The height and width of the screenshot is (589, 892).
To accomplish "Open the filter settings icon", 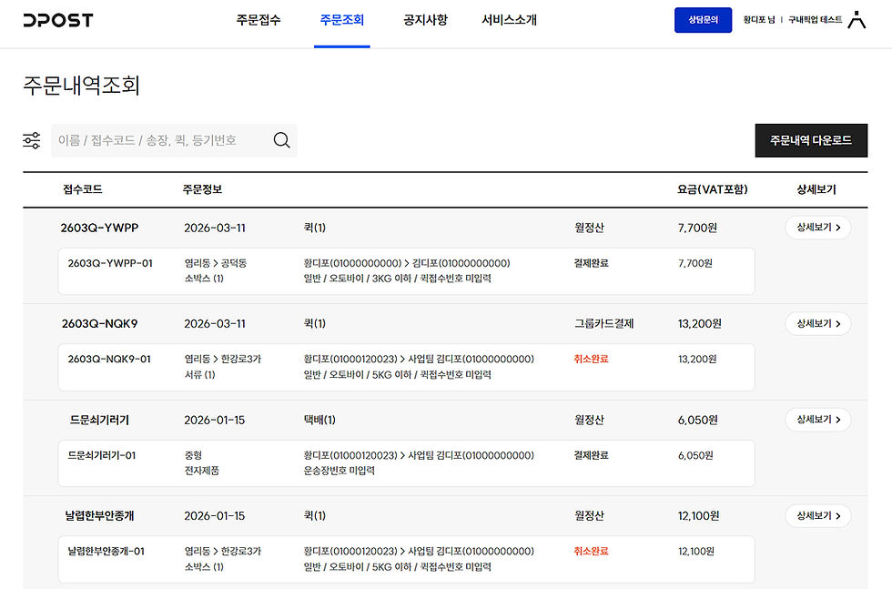I will pos(32,140).
